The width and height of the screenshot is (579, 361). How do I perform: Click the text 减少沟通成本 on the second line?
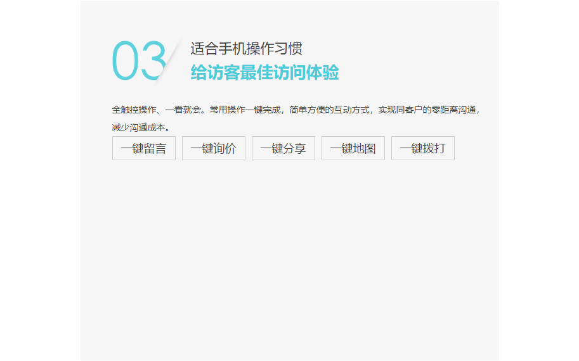coord(138,127)
